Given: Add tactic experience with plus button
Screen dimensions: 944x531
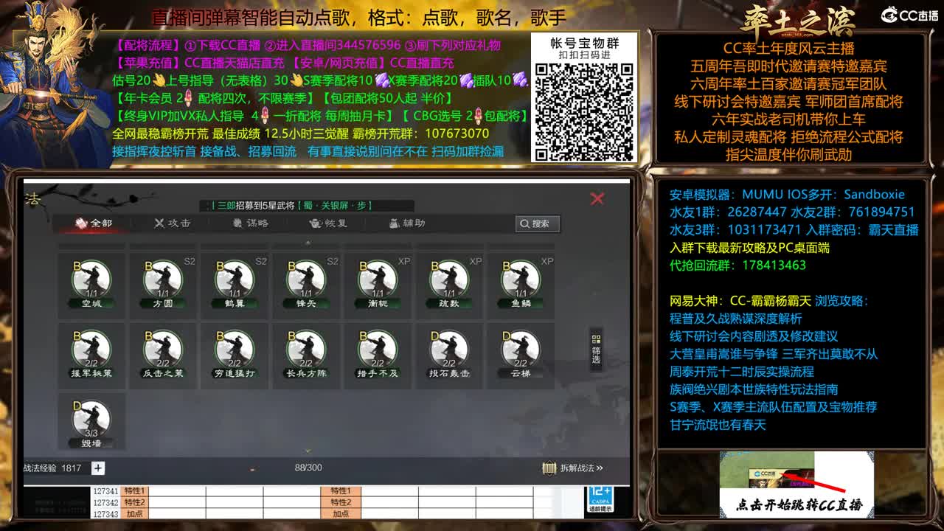Looking at the screenshot, I should (97, 468).
